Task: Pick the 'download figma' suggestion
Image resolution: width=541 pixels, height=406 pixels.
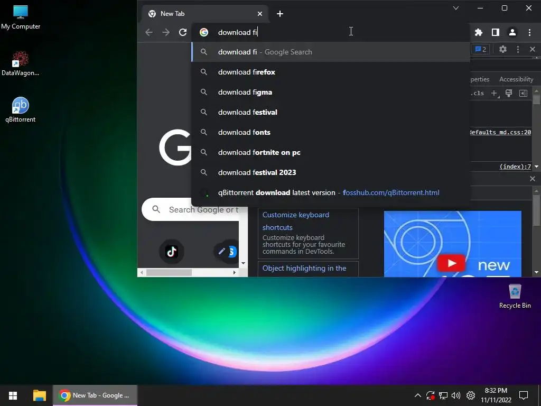Action: [x=331, y=92]
